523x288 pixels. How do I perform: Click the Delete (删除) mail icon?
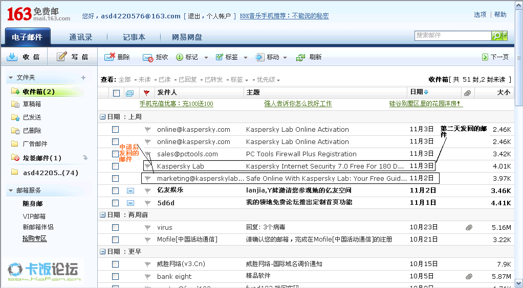(x=110, y=57)
